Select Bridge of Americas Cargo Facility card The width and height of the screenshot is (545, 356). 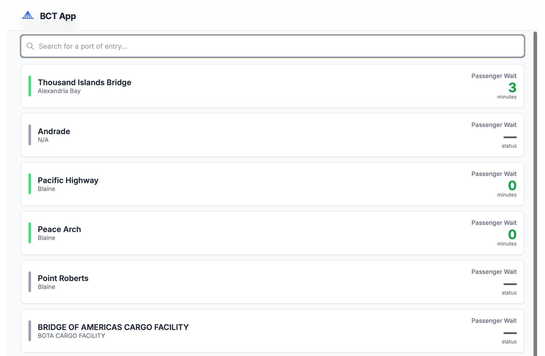tap(272, 331)
